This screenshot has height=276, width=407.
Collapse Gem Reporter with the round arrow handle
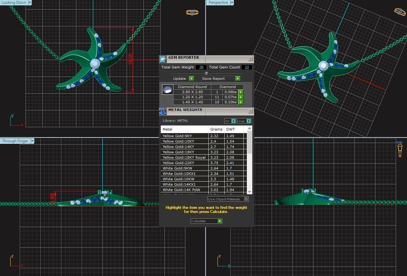pyautogui.click(x=206, y=73)
